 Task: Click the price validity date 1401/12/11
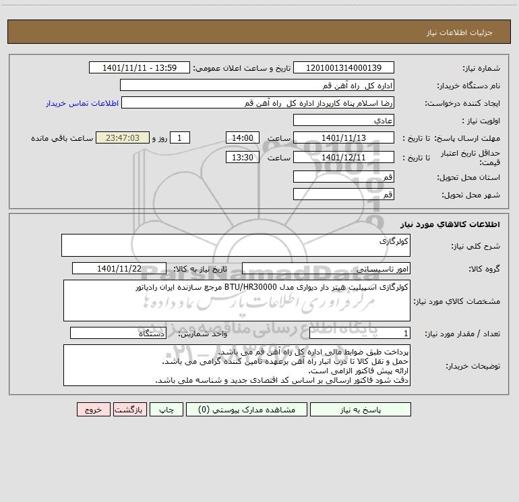(x=344, y=157)
